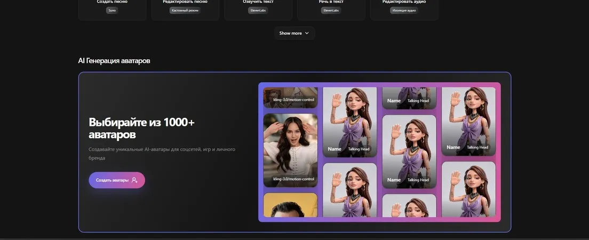Screen dimensions: 589x240
Task: Open the woman in white blouse thumbnail
Action: coord(290,150)
